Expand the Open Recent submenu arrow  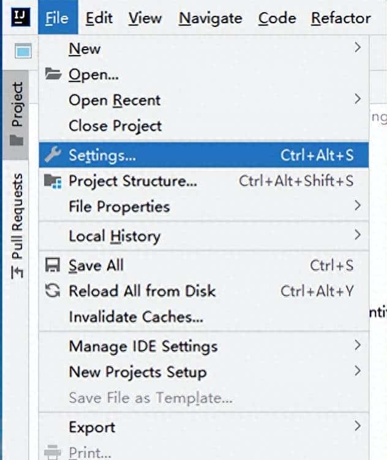358,99
